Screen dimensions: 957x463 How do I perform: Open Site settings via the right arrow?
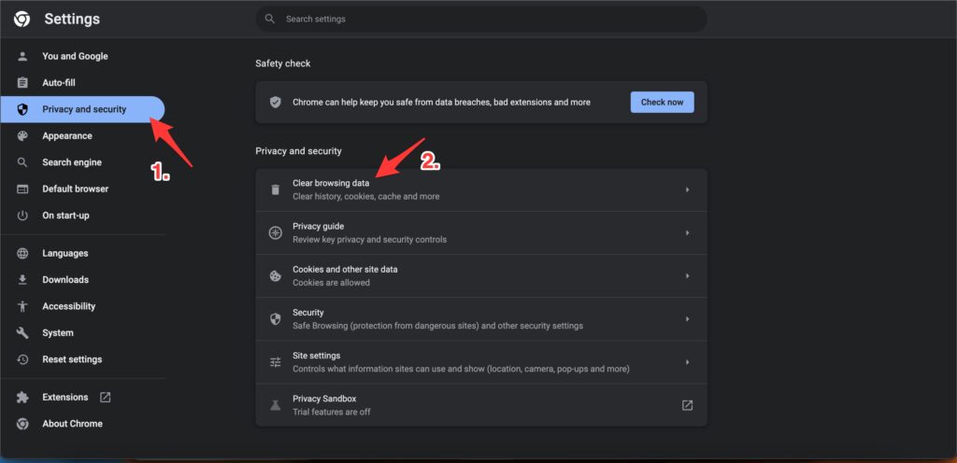coord(687,362)
